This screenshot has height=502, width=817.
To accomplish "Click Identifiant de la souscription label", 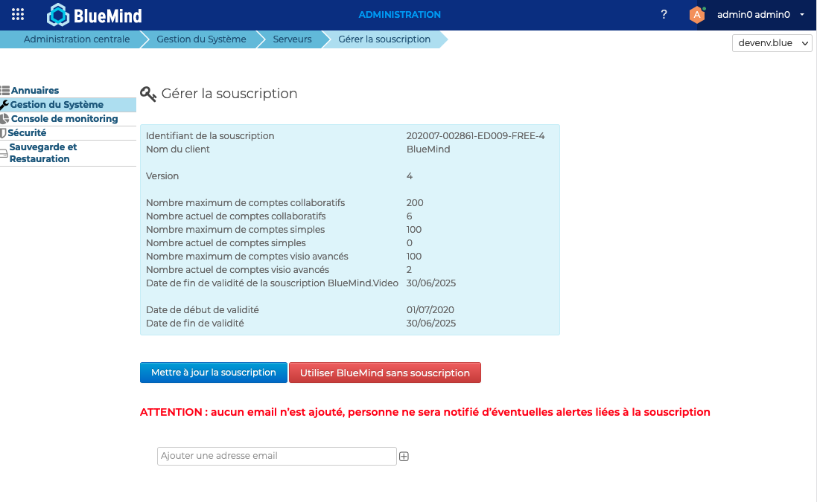I will [x=210, y=136].
